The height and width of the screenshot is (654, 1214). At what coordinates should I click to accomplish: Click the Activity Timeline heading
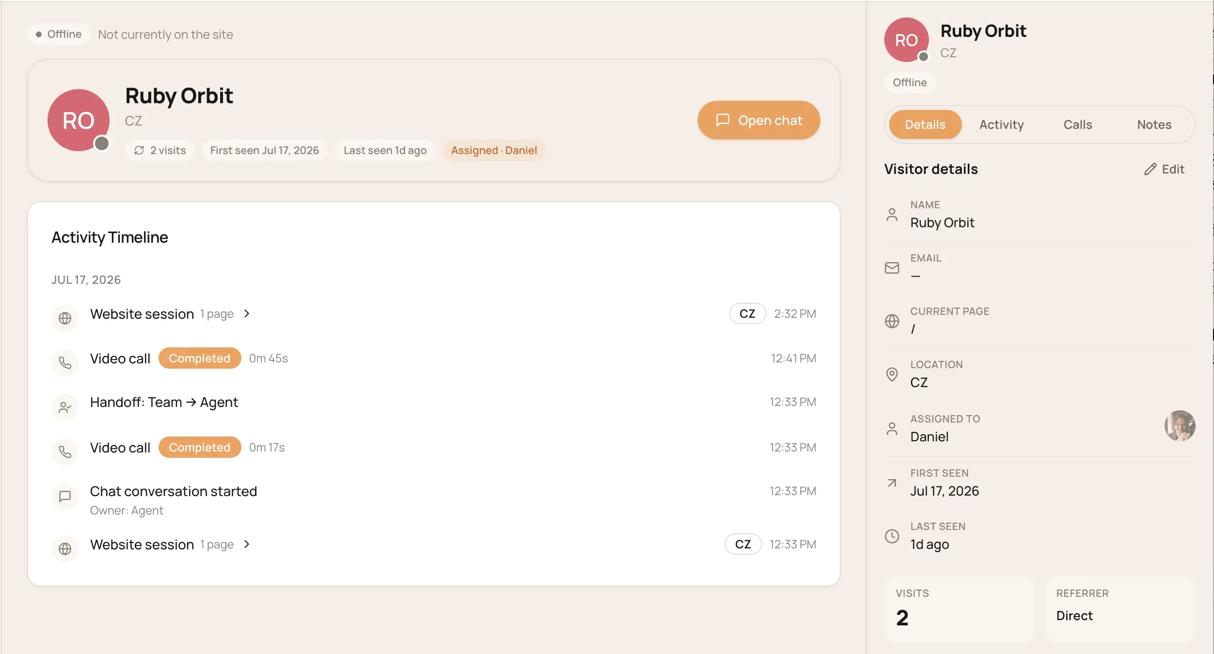110,237
